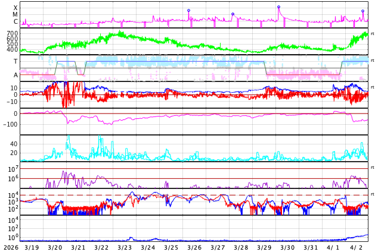Click the 2026 year label
This screenshot has width=378, height=252.
(x=11, y=247)
